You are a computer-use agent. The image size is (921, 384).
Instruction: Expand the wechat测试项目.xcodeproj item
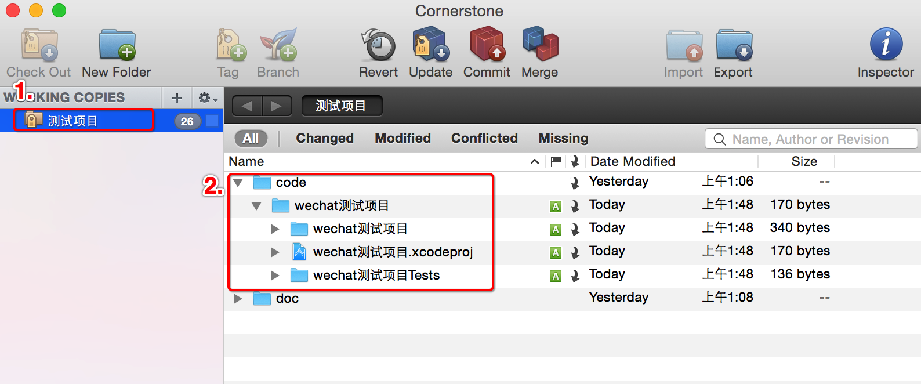coord(275,252)
